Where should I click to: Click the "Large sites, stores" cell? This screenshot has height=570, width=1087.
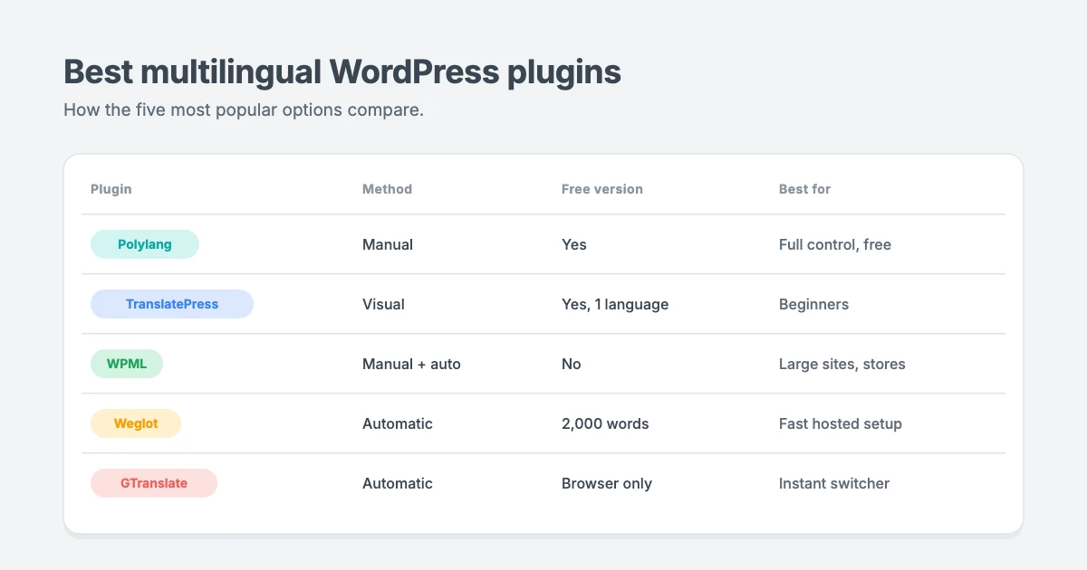coord(842,364)
